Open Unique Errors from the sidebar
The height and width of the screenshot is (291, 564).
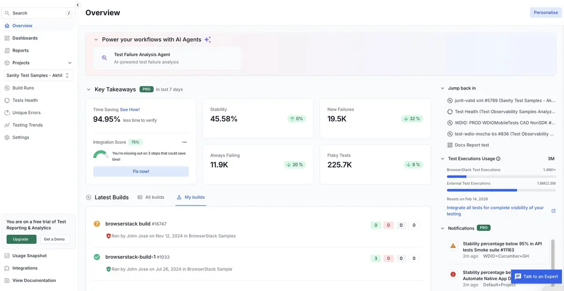[x=27, y=112]
